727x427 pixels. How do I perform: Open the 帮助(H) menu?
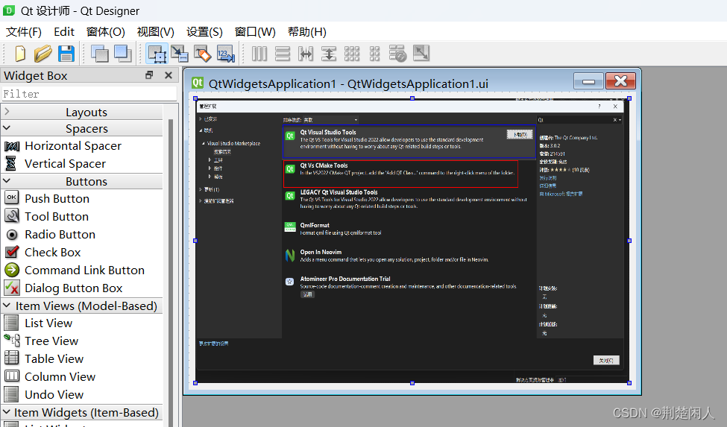(307, 32)
